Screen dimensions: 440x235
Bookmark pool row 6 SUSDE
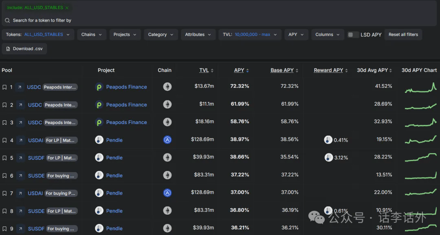tap(4, 176)
